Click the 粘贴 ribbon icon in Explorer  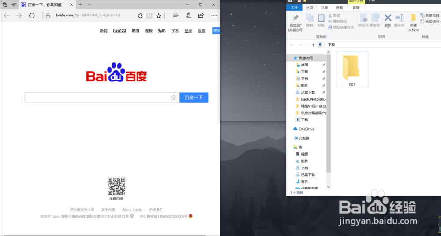[321, 20]
